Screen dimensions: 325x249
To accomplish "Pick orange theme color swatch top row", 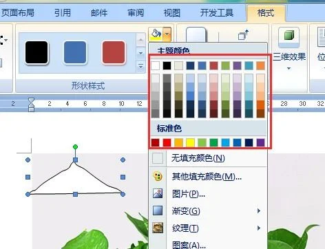I will [261, 65].
